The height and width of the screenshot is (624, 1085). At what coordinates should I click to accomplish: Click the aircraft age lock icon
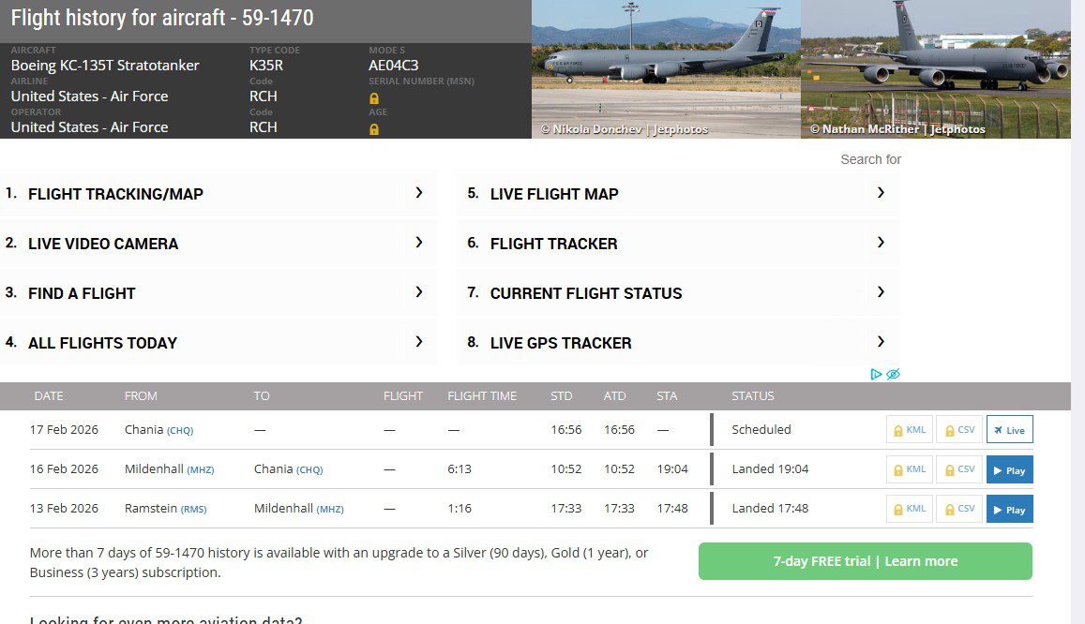374,128
